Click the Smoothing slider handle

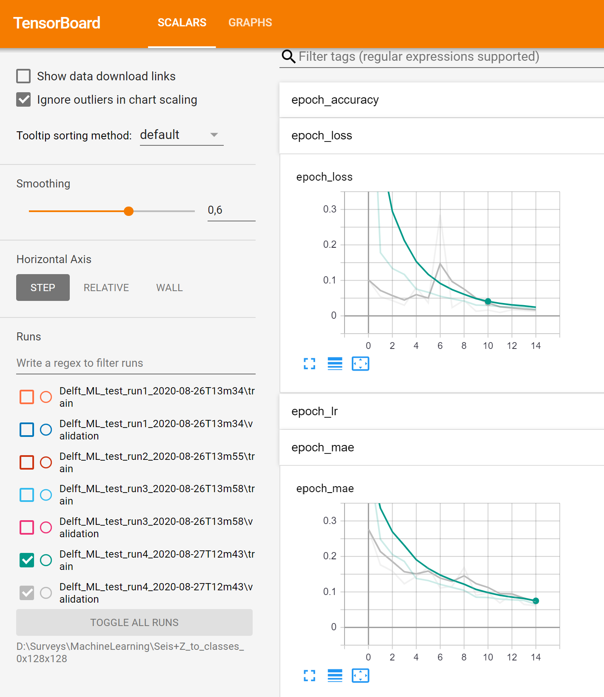coord(128,211)
